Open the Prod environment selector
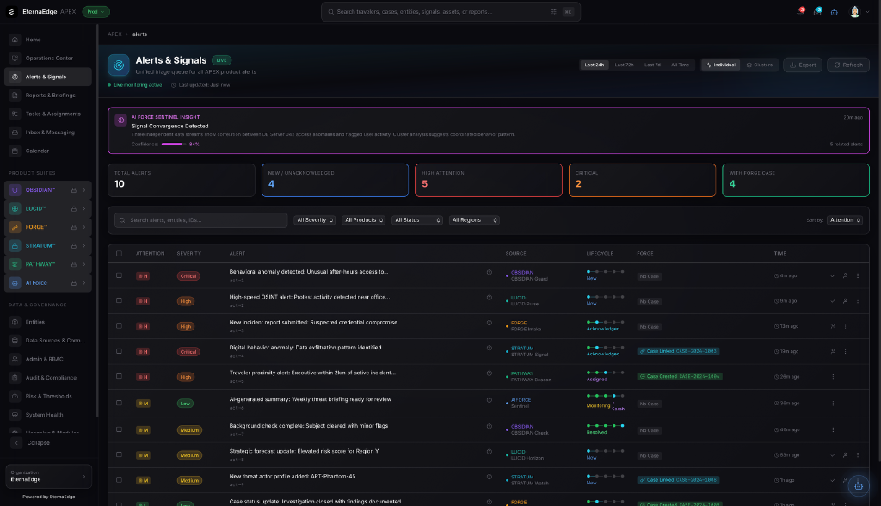 point(96,12)
